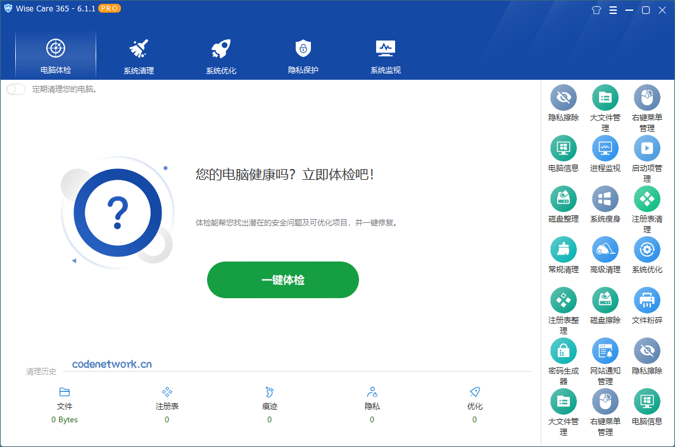Open the 网站通知管理 tool
This screenshot has height=447, width=675.
[x=605, y=351]
